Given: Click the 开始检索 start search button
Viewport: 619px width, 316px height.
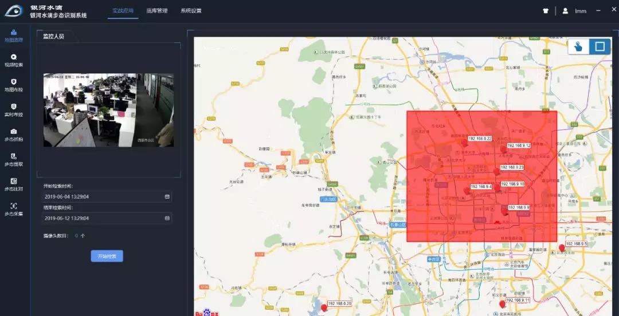Looking at the screenshot, I should 107,256.
